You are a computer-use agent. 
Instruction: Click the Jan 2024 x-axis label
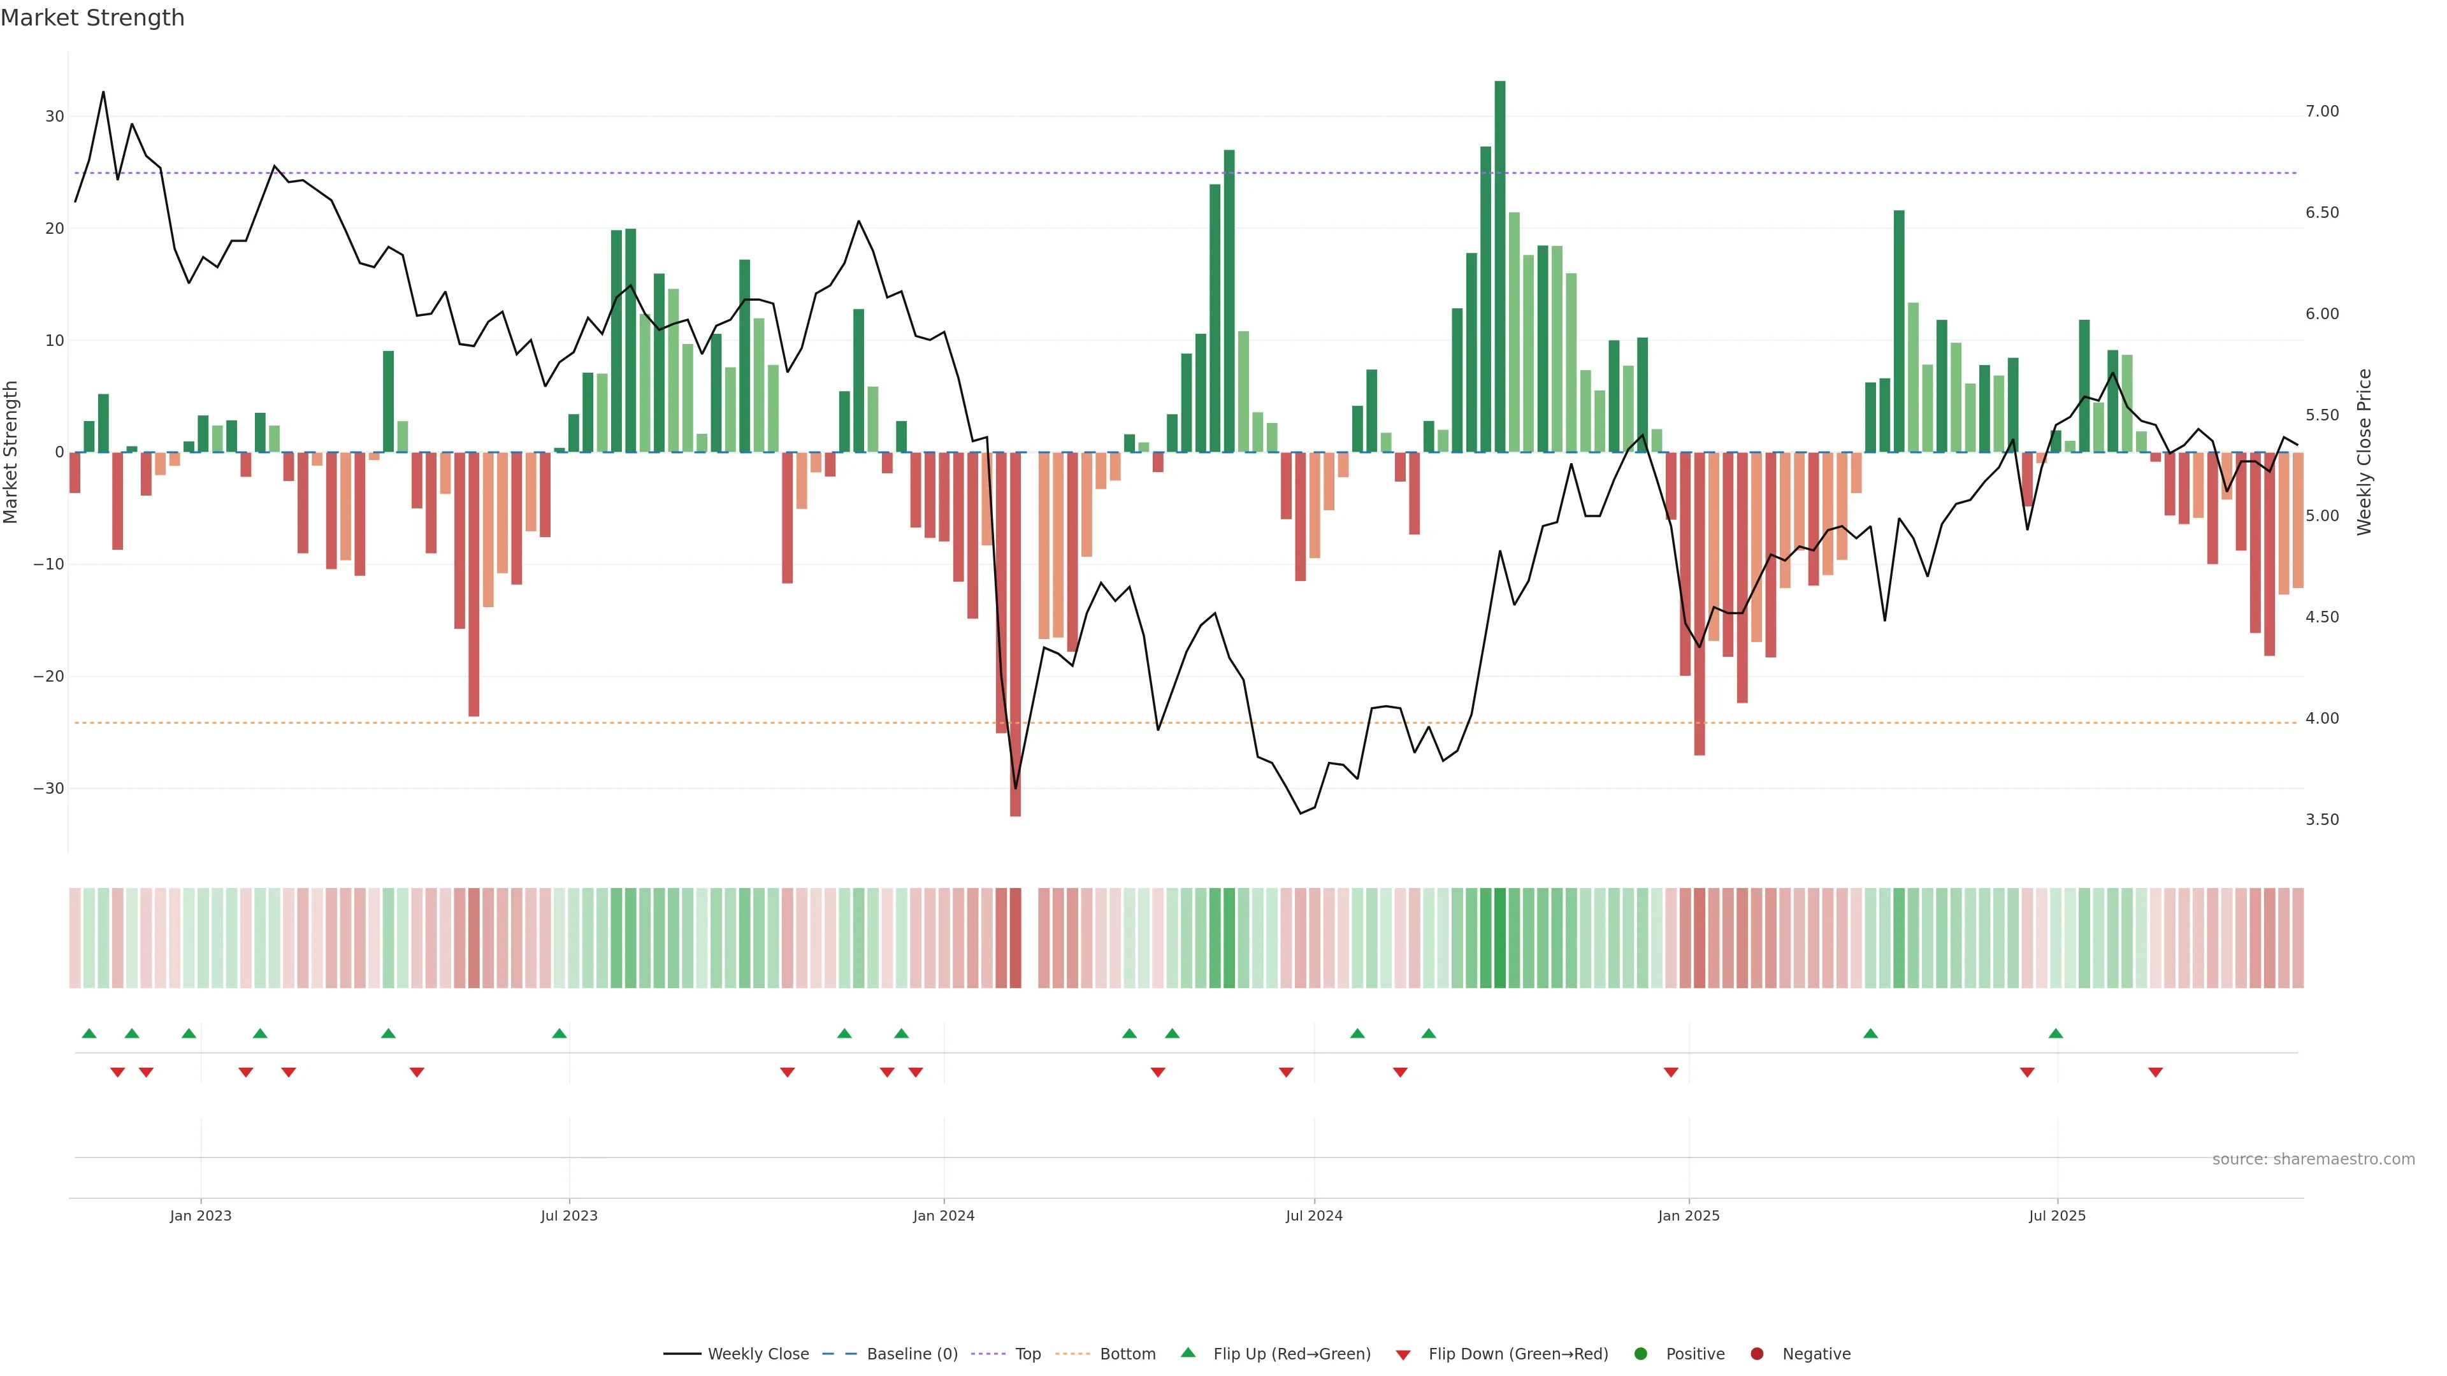click(943, 1215)
